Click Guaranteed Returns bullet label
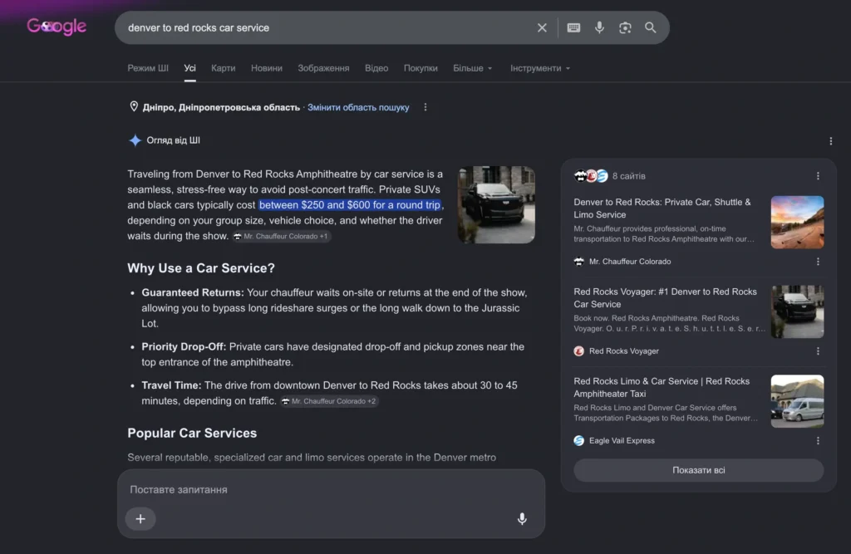The height and width of the screenshot is (554, 851). 192,292
